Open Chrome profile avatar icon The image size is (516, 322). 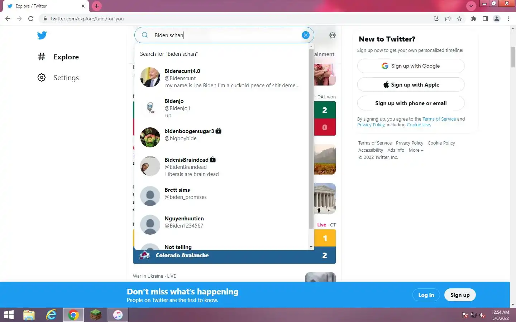pos(497,19)
